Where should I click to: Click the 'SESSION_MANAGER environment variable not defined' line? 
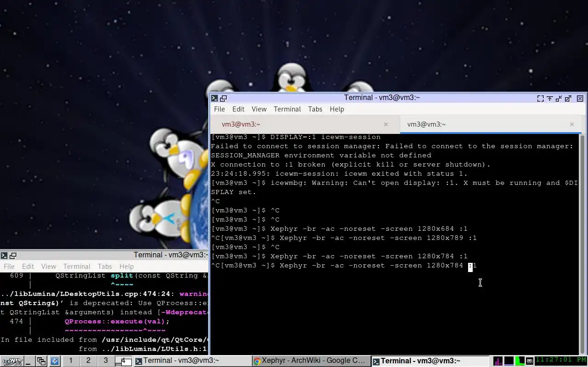[x=321, y=156]
